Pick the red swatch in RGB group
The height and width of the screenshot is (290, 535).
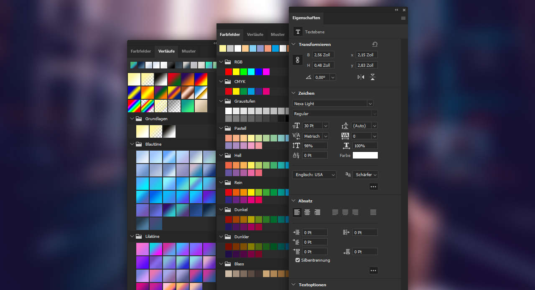click(x=229, y=72)
